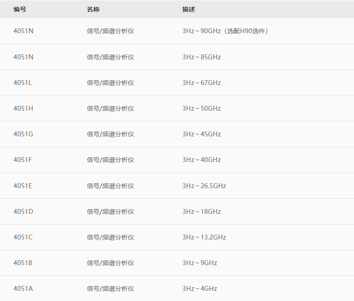The height and width of the screenshot is (301, 354).
Task: Select model number 4051H
Action: point(23,108)
